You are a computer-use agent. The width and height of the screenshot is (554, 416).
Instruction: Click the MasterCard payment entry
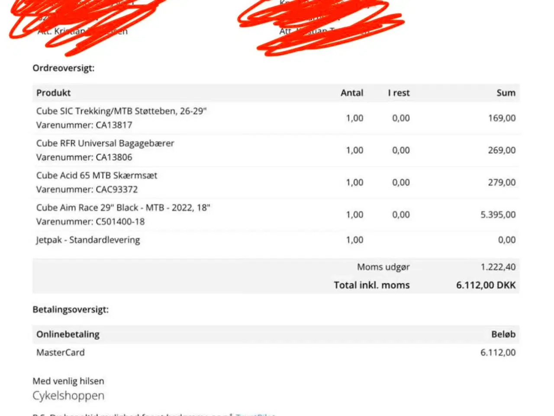(x=61, y=352)
